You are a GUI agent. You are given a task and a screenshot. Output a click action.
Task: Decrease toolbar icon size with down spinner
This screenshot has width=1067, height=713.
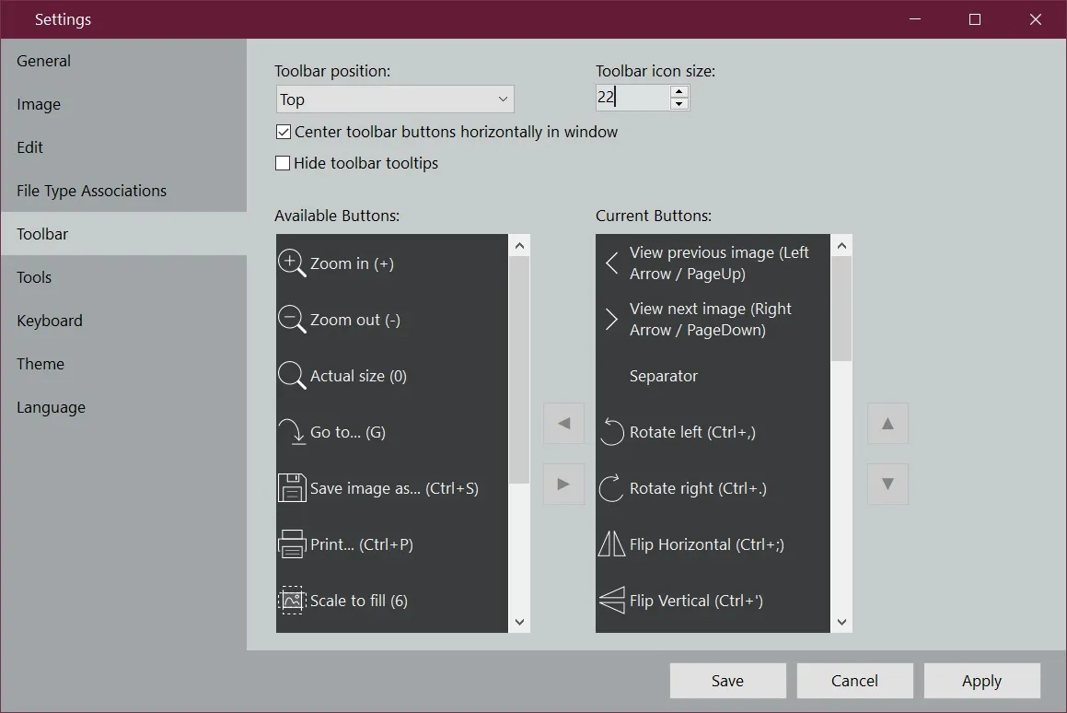coord(679,103)
